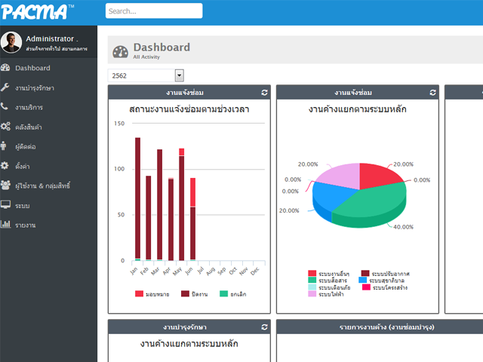Click the gears icon for คลังสินค้า

[6, 127]
